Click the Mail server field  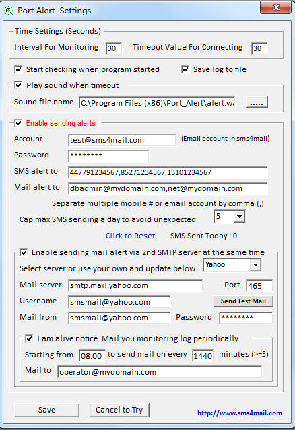(x=135, y=285)
